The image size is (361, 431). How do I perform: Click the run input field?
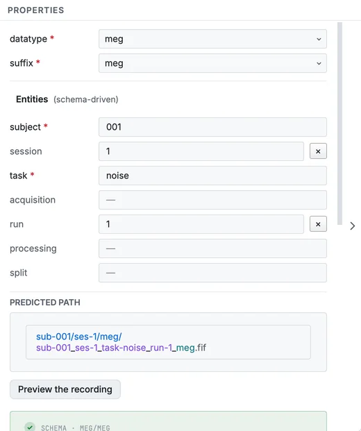[x=201, y=224]
